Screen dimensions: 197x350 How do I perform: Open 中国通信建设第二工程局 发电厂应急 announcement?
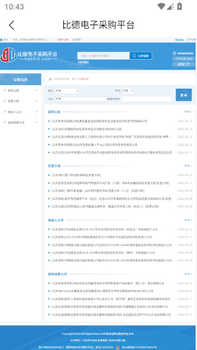[x=112, y=137]
